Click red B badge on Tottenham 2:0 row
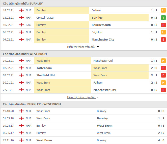The height and width of the screenshot is (144, 167). click(163, 68)
